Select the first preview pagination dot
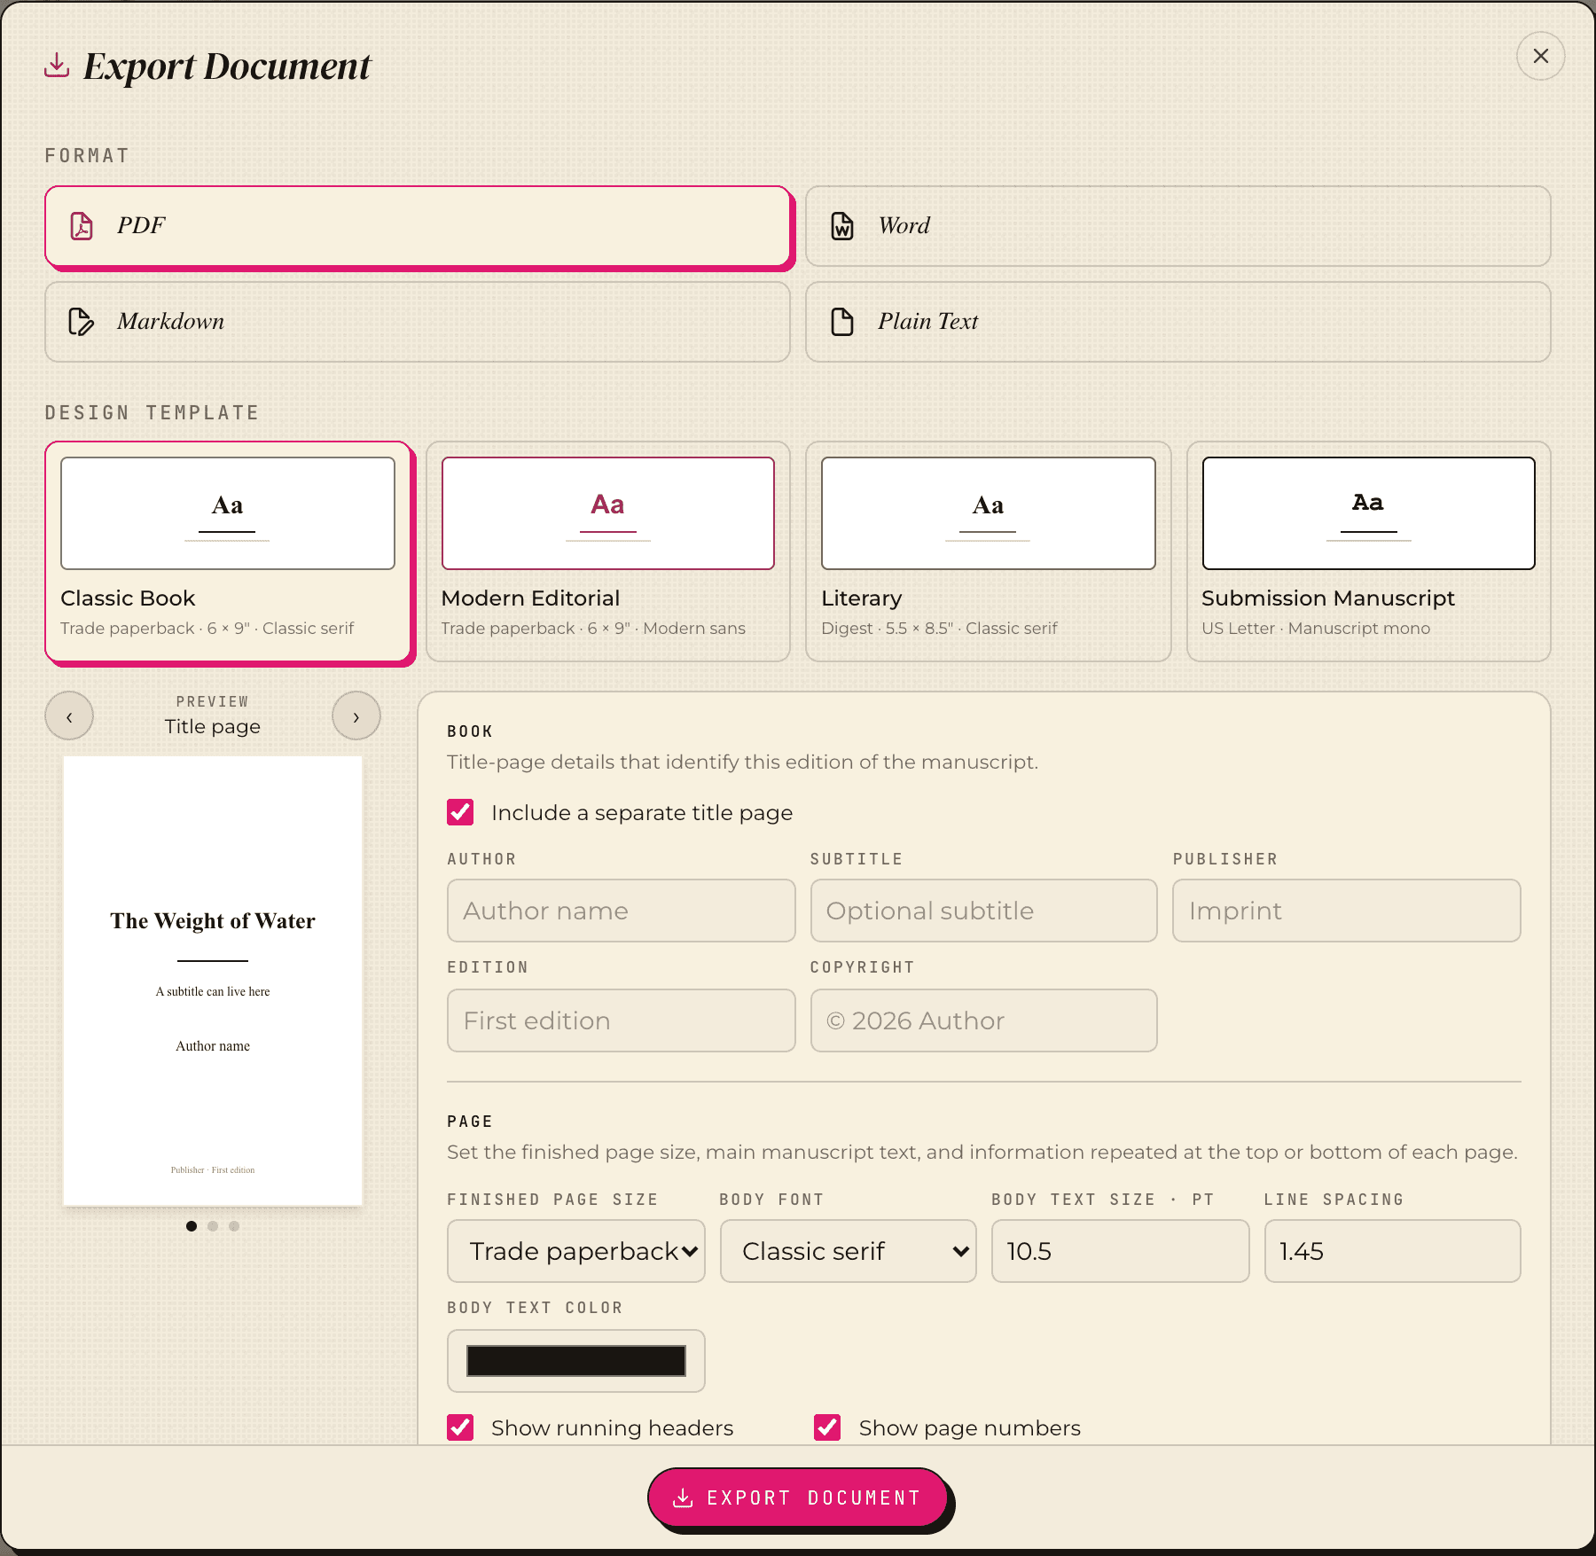Image resolution: width=1596 pixels, height=1556 pixels. point(192,1226)
